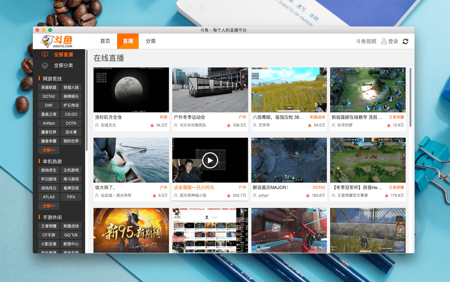The height and width of the screenshot is (282, 450).
Task: Click main content vertical scrollbar
Action: pyautogui.click(x=410, y=97)
